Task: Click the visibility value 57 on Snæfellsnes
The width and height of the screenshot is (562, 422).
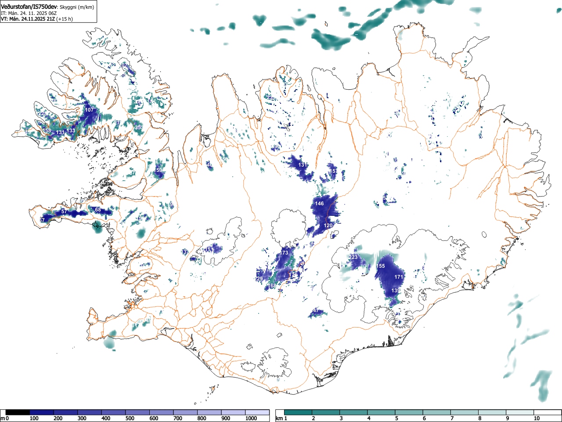Action: (x=64, y=211)
